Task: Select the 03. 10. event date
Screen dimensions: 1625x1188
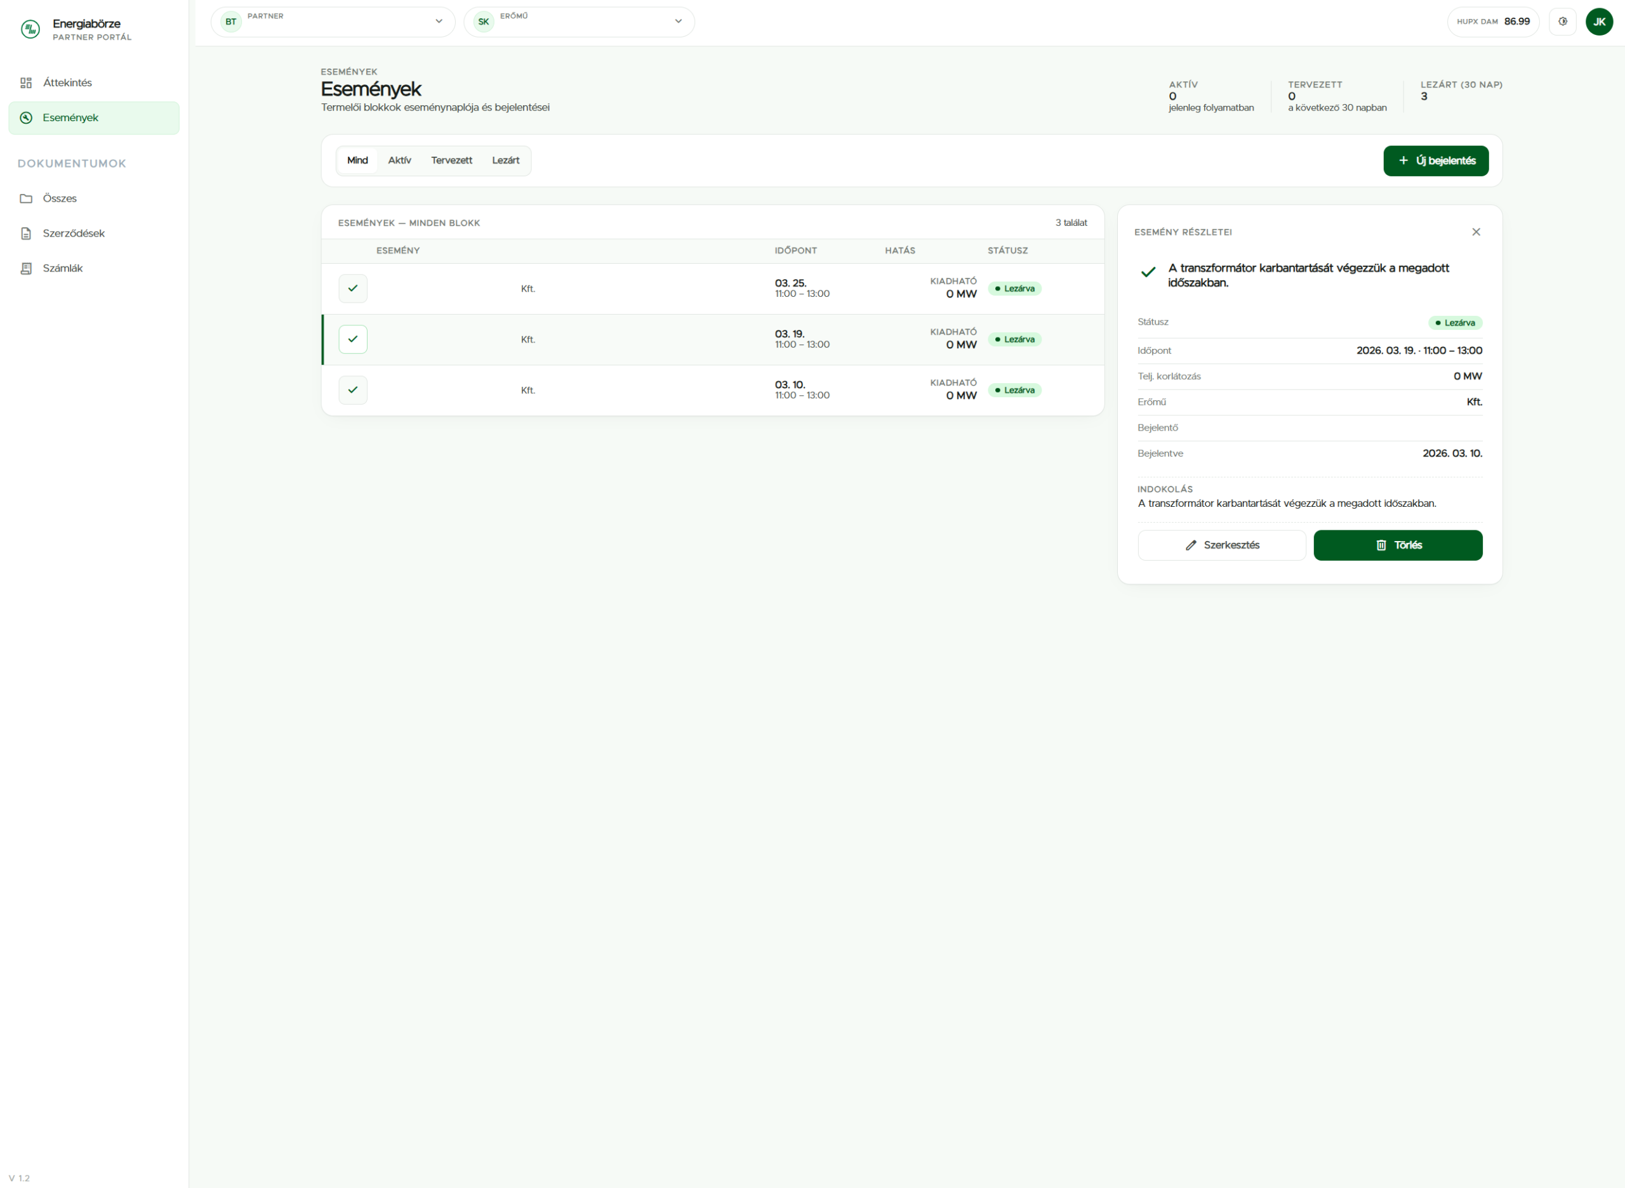Action: (x=790, y=385)
